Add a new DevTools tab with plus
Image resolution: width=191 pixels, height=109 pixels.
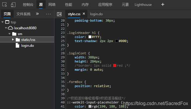tap(163, 4)
